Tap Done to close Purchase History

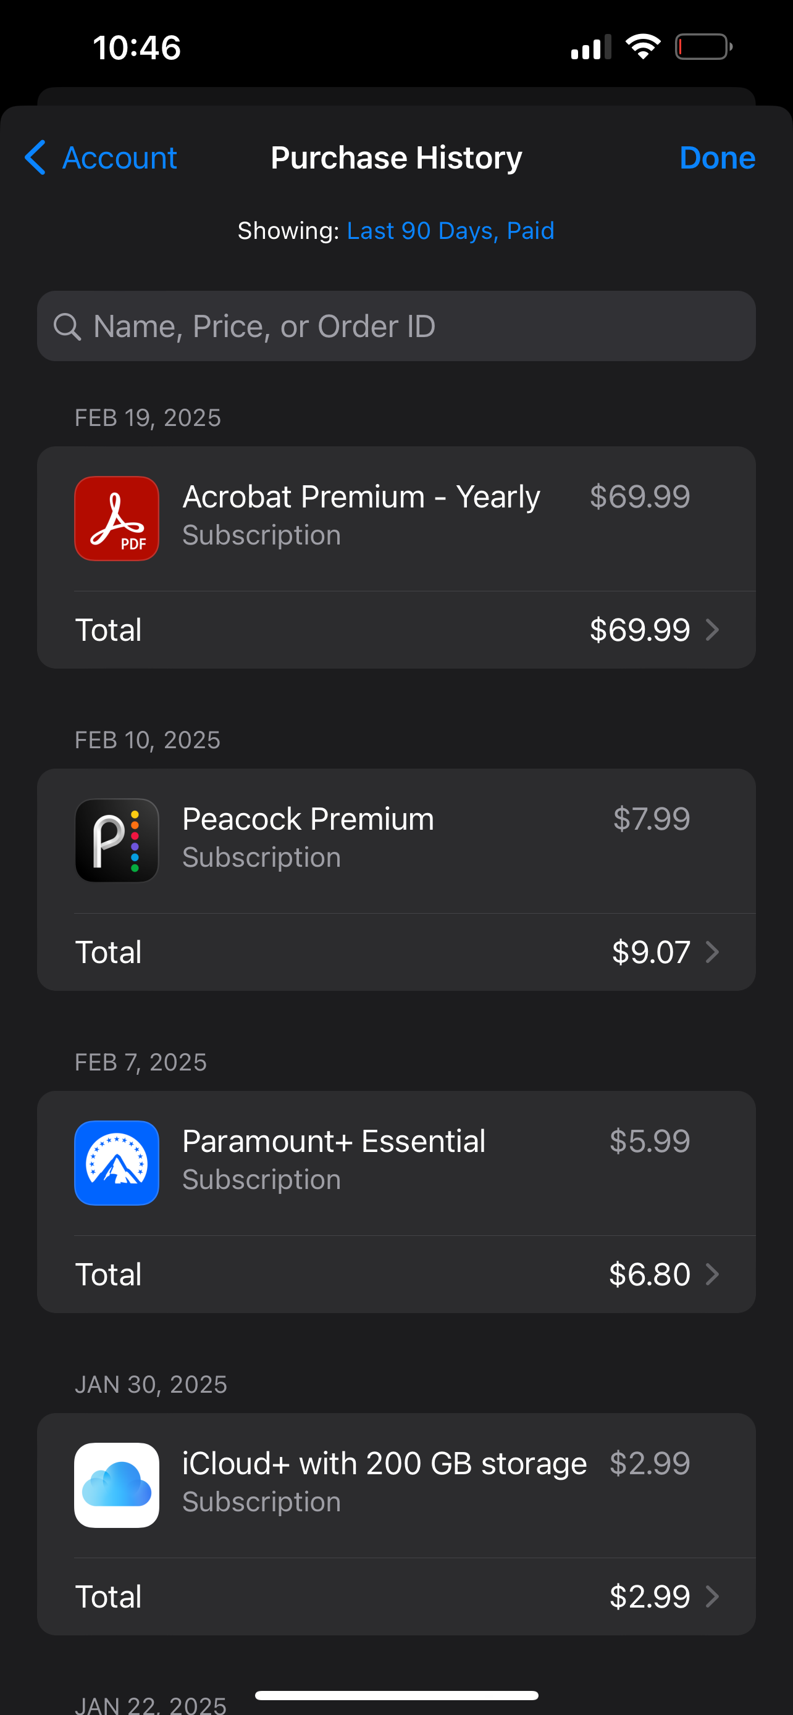pos(717,158)
